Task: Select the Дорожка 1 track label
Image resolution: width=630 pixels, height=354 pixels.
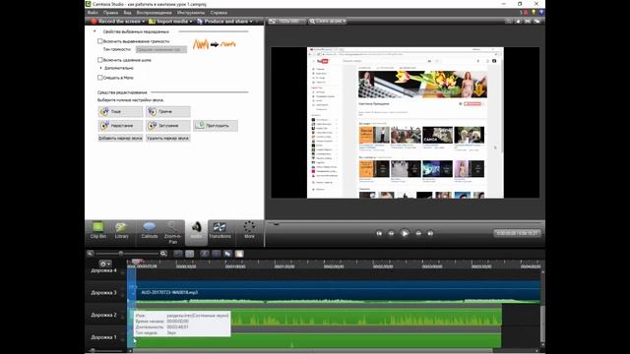Action: [103, 337]
